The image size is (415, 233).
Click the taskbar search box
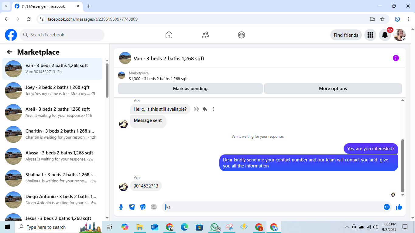click(x=58, y=227)
